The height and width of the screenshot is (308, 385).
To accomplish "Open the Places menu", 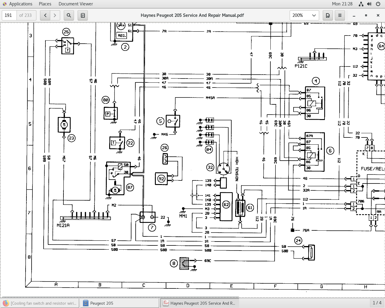I will (x=45, y=4).
